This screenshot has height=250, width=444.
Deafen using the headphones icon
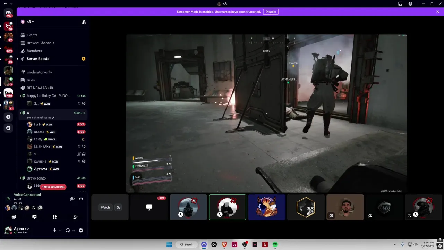point(68,230)
